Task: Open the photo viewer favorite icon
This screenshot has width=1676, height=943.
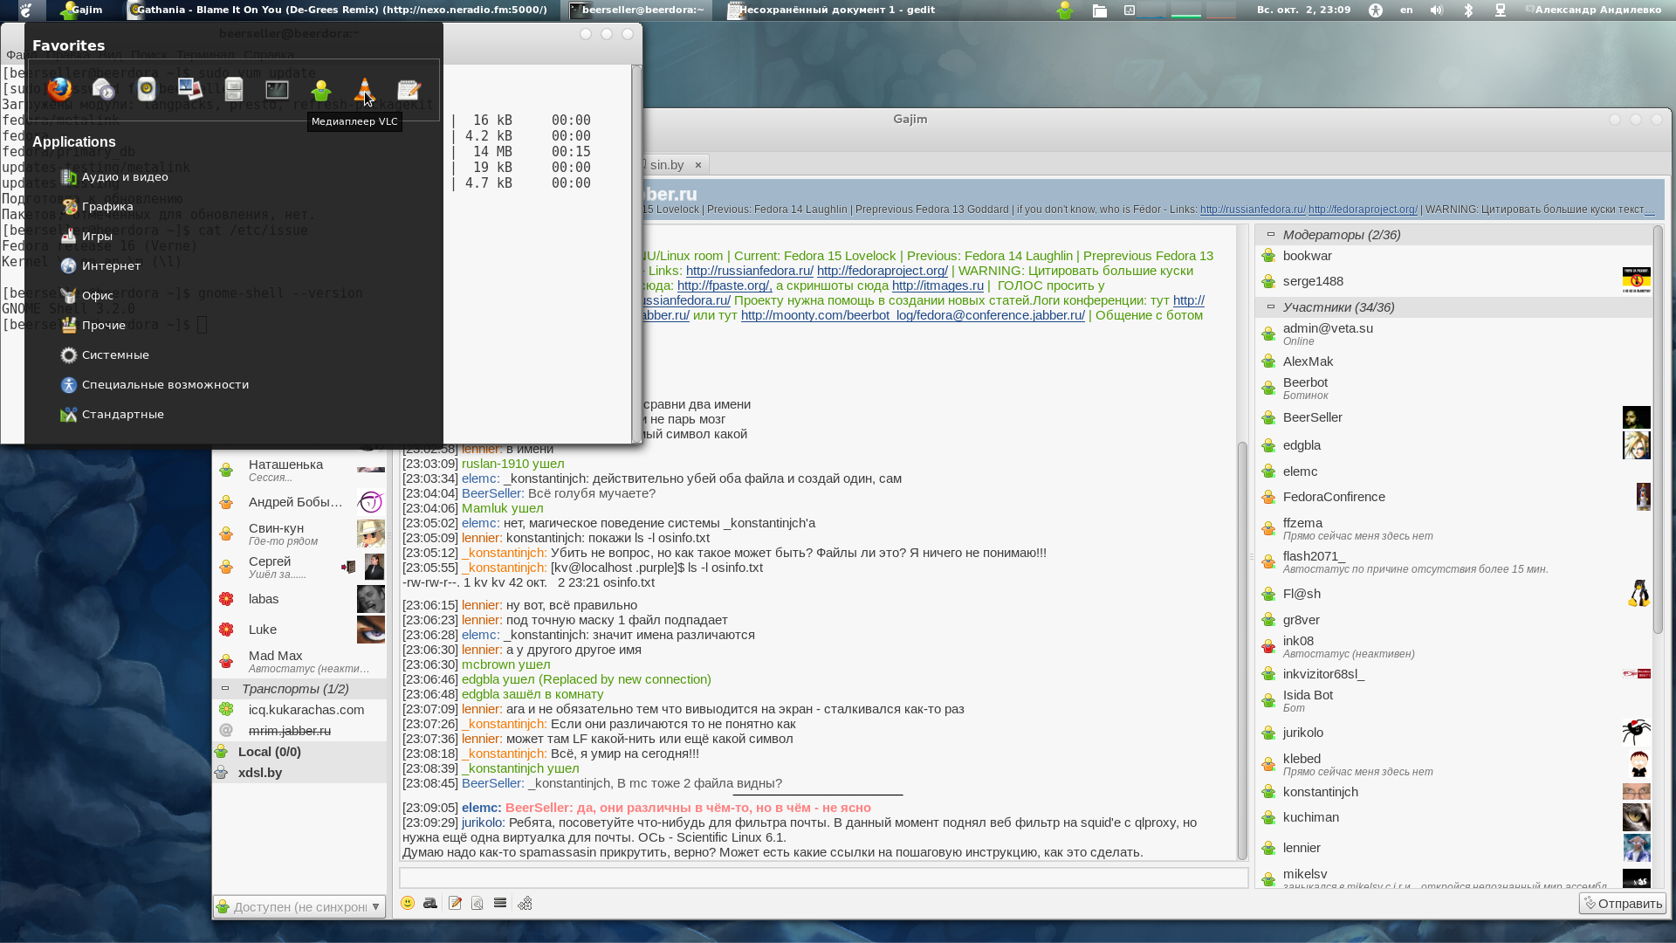Action: point(190,89)
